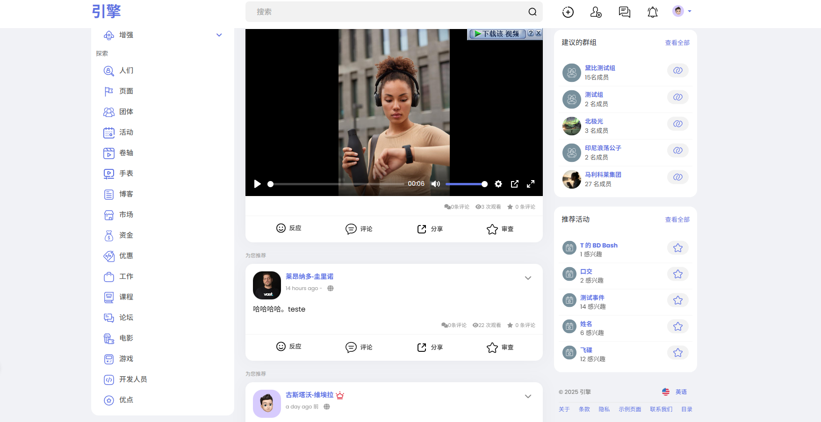Open the add friends icon in header
Screen dimensions: 821x422
596,12
